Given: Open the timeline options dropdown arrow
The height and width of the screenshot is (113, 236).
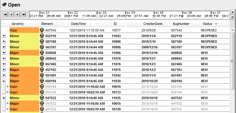Looking at the screenshot, I should click(232, 12).
